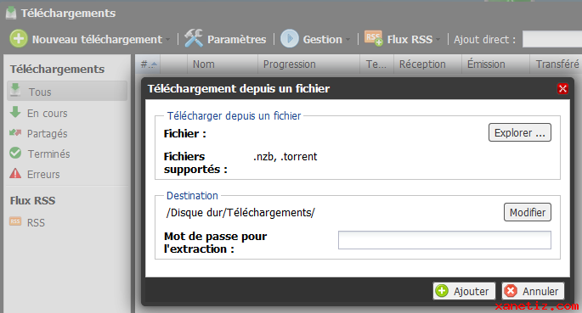Sort by the # column header

coord(149,64)
